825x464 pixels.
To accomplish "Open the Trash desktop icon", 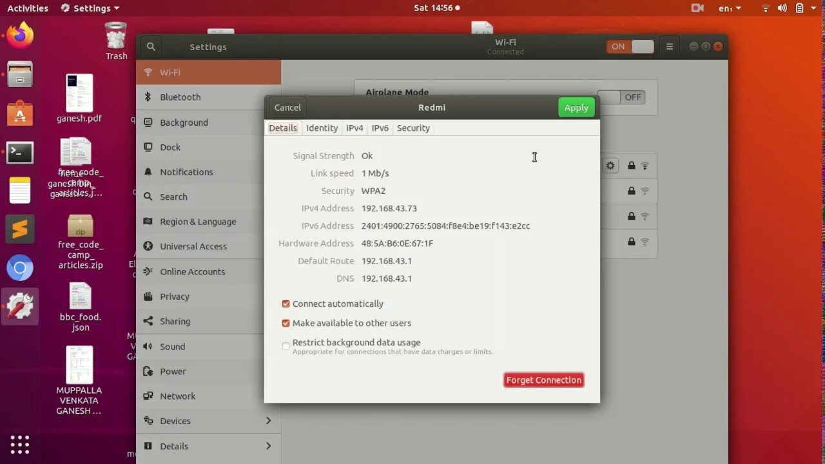I will tap(116, 41).
